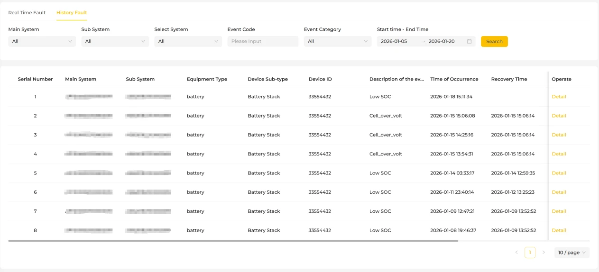599x272 pixels.
Task: Open the Select System dropdown
Action: point(188,41)
